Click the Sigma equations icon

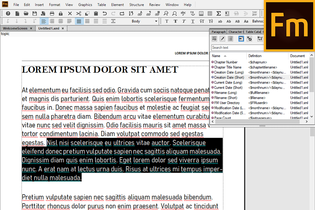click(x=219, y=13)
